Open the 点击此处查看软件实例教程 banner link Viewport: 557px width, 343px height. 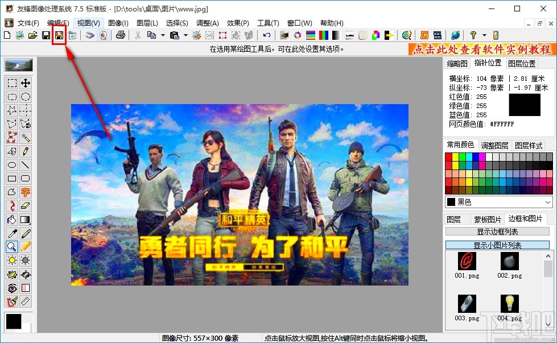click(x=482, y=49)
